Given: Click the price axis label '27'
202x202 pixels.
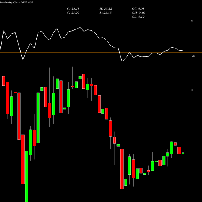Looking at the screenshot, I should [x=192, y=90].
